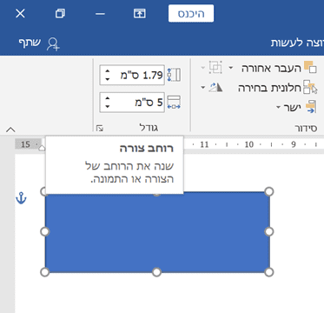Expand the העבר אחורה dropdown arrow
The image size is (324, 313).
click(x=231, y=68)
